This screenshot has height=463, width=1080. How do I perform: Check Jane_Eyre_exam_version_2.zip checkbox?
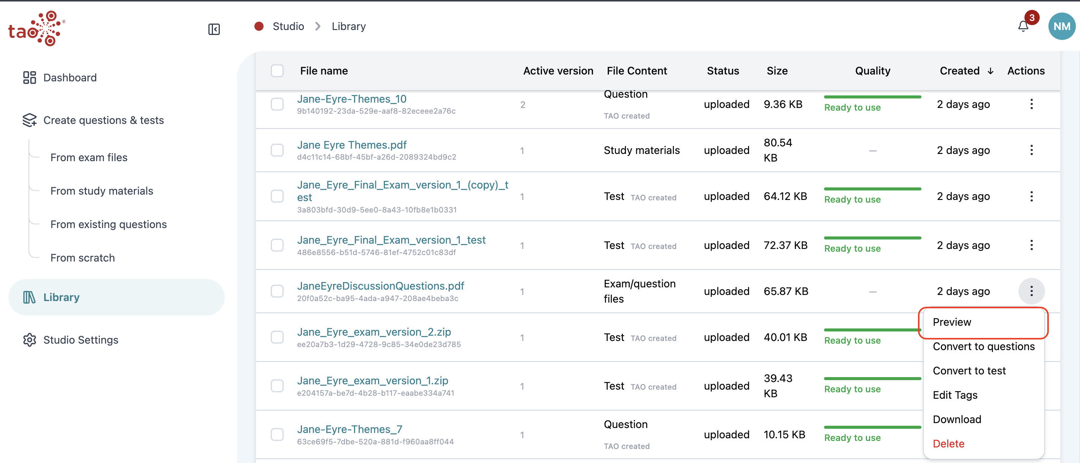(277, 337)
